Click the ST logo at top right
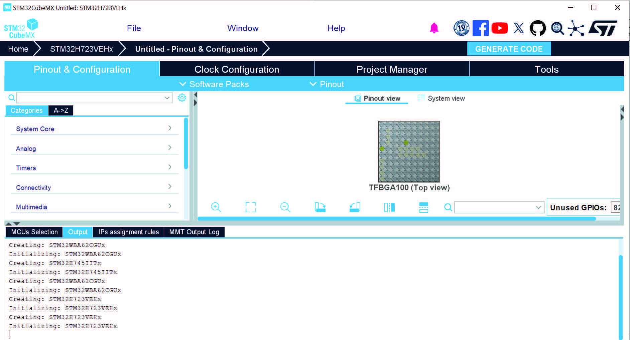Viewport: 630px width, 340px height. [603, 28]
